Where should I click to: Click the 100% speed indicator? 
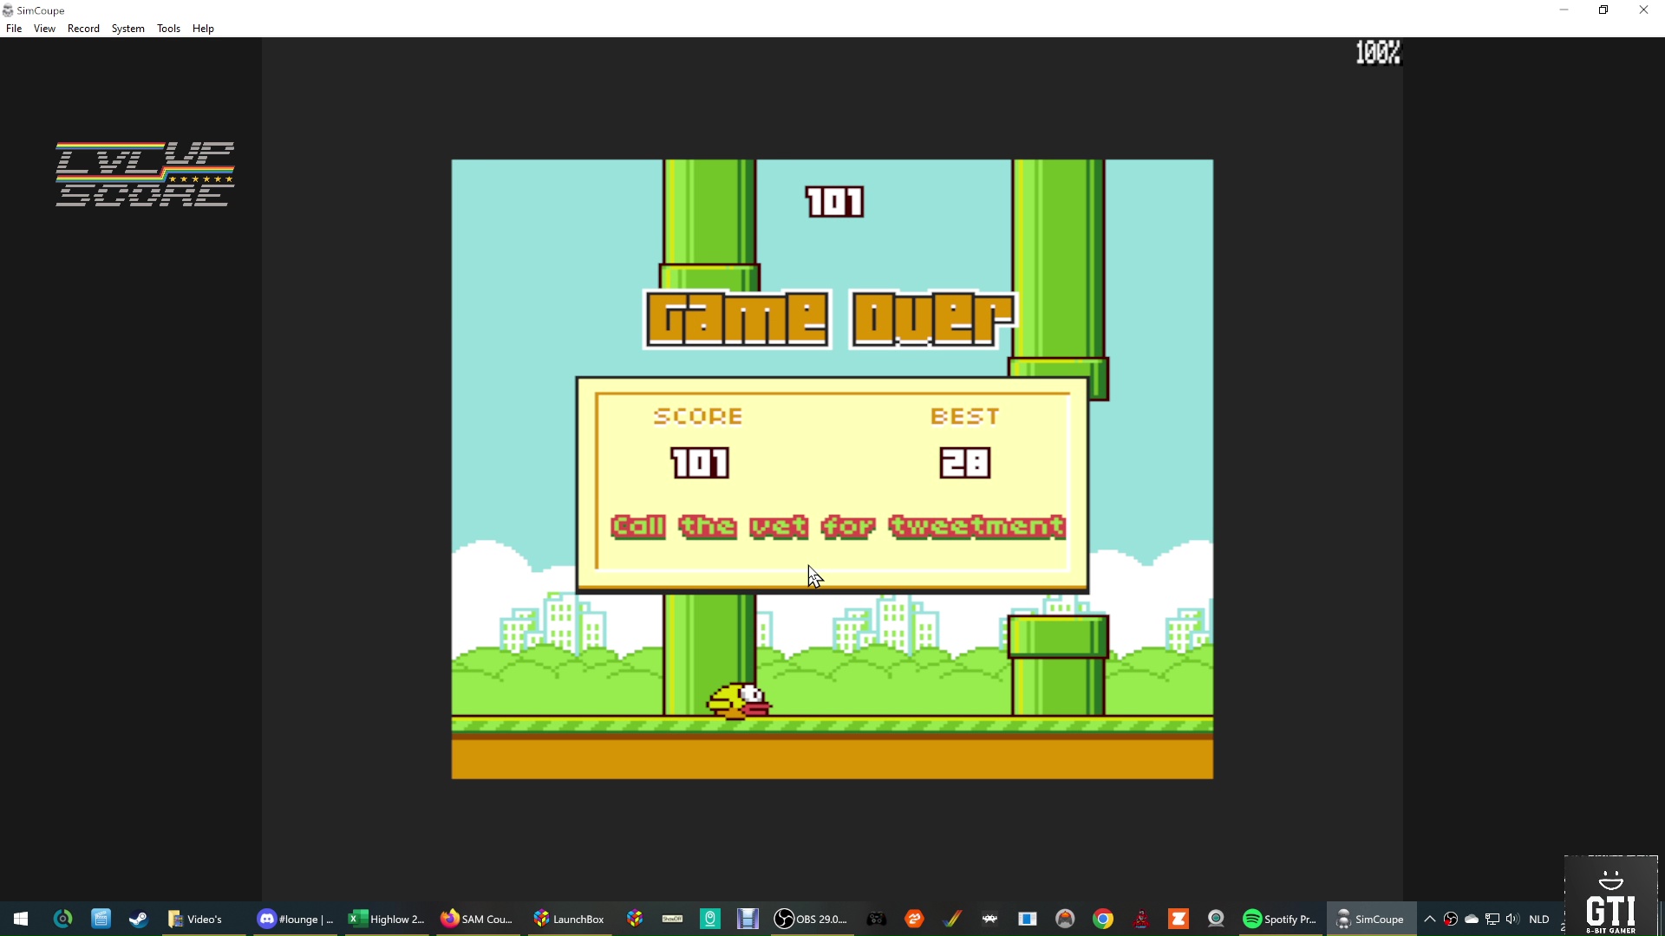click(1378, 53)
